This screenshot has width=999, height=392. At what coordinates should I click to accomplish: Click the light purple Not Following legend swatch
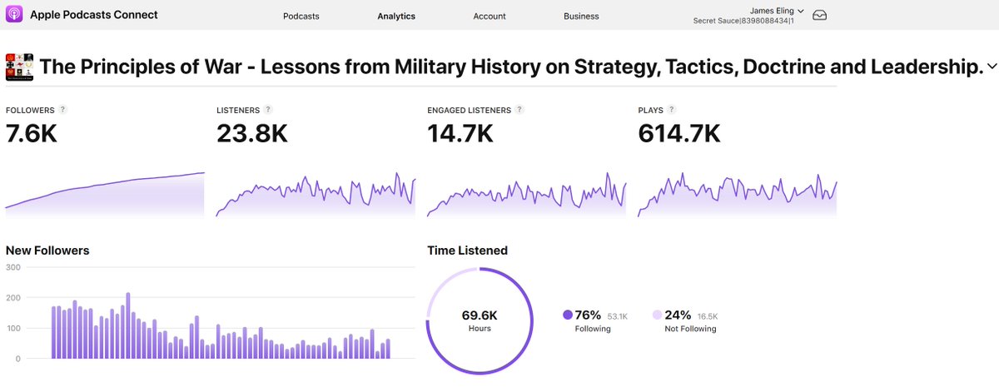point(658,315)
